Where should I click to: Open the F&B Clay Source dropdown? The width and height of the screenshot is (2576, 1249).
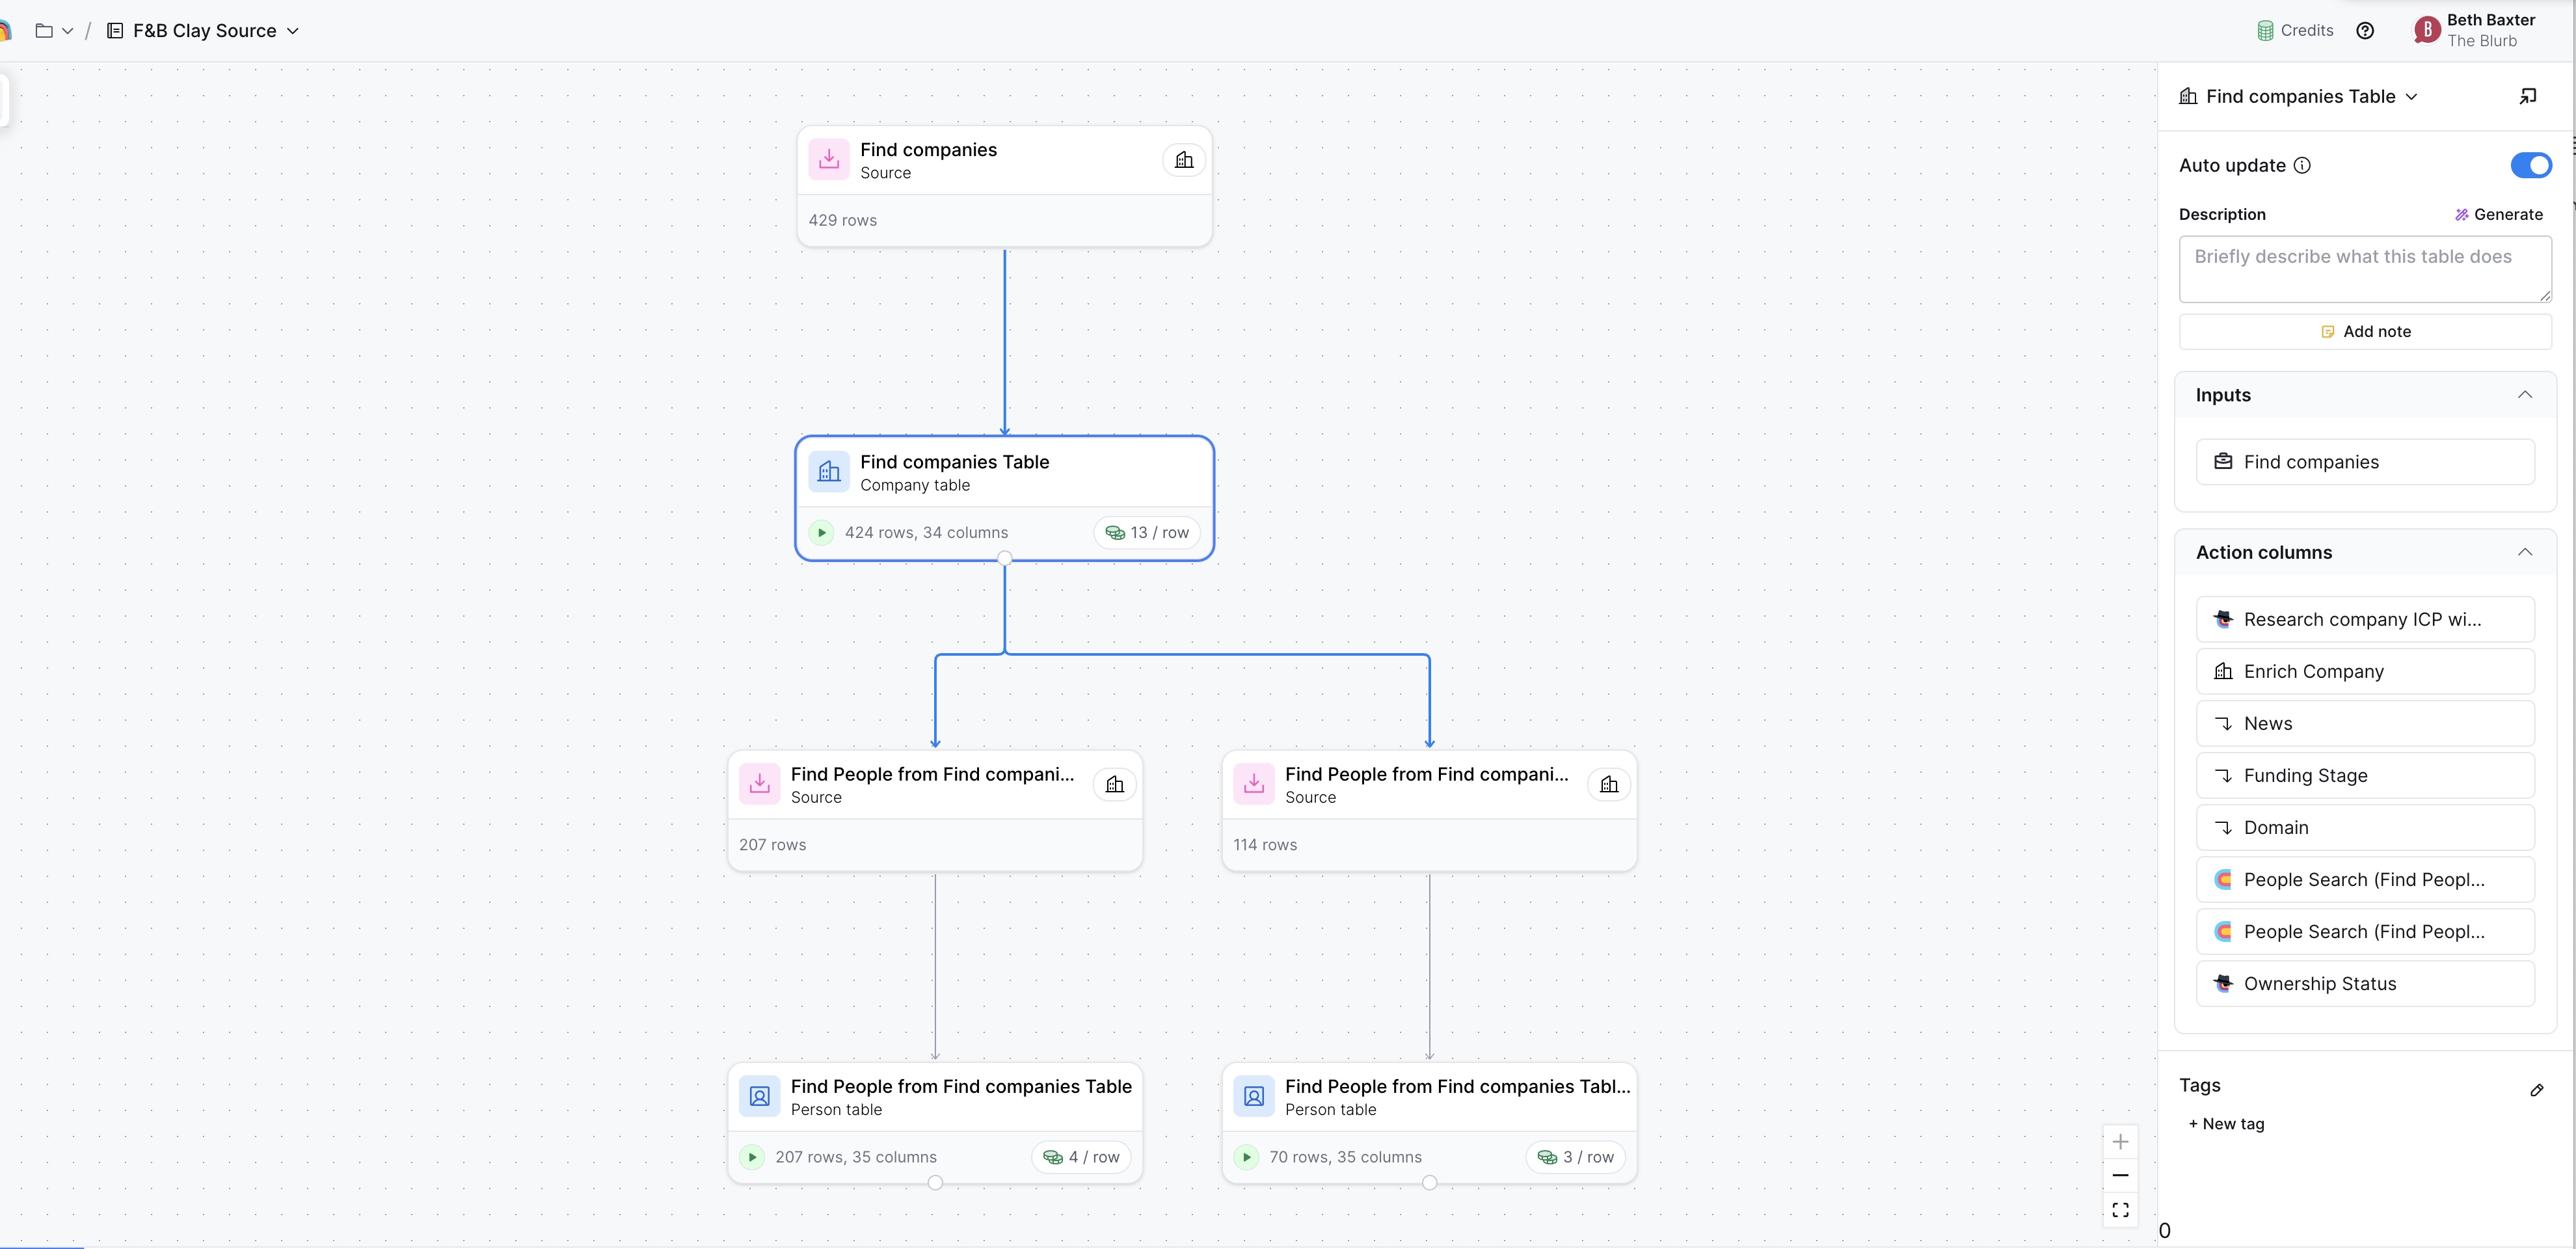point(293,31)
